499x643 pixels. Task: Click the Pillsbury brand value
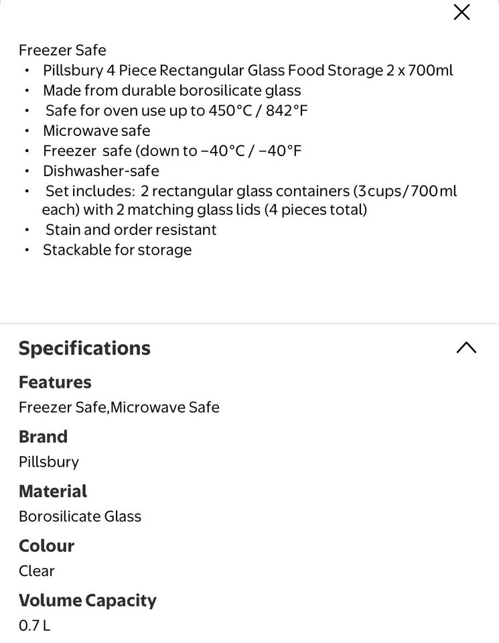pyautogui.click(x=49, y=462)
